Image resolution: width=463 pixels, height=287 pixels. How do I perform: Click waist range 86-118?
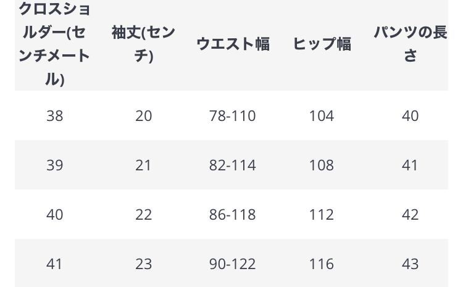(x=233, y=215)
